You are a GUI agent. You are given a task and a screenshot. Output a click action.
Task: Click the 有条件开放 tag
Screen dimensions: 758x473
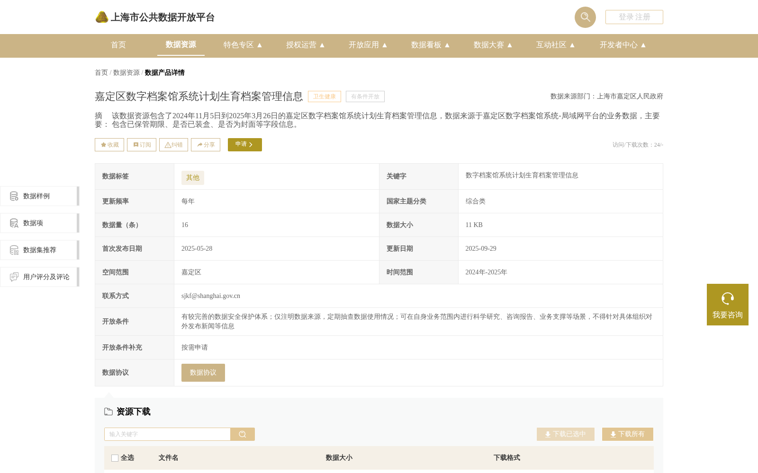tap(365, 96)
